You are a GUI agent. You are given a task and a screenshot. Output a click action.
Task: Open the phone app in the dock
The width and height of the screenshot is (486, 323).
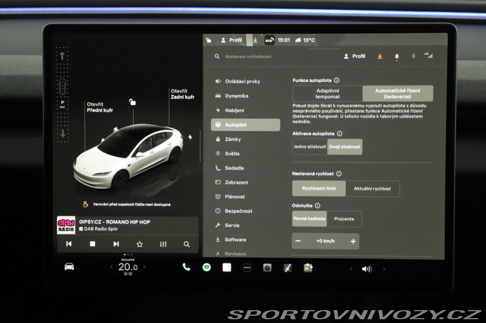(x=186, y=267)
